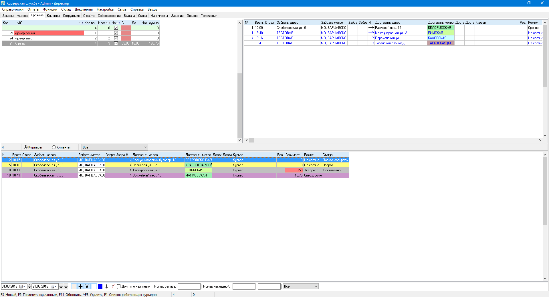Image resolution: width=549 pixels, height=297 pixels.
Task: Select order row Бескудниковский бульвар, 12
Action: tap(175, 160)
